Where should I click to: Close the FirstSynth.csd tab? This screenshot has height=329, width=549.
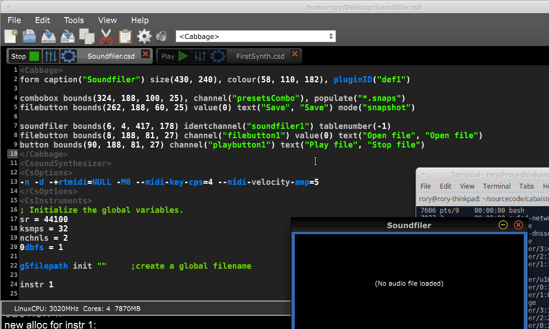coord(295,54)
